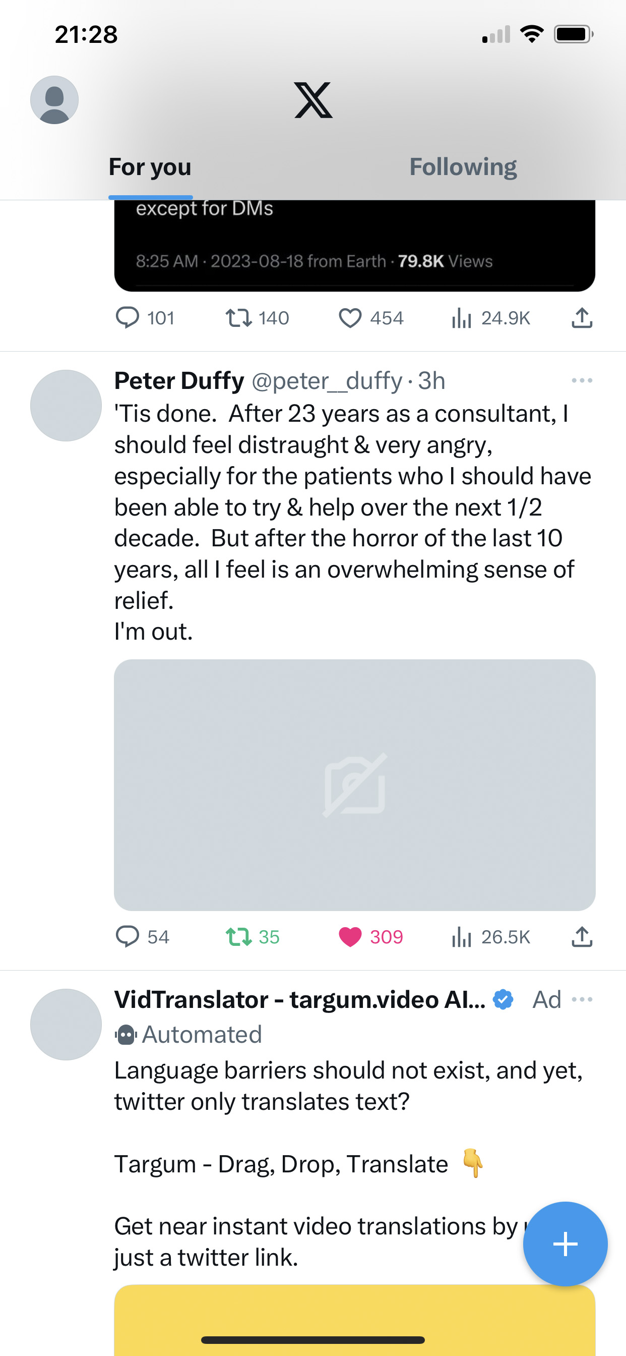View analytics showing 26.5K views
This screenshot has width=626, height=1356.
[491, 937]
